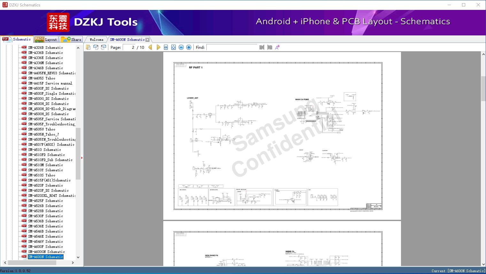
Task: Click the rotate page forward icon
Action: click(96, 47)
